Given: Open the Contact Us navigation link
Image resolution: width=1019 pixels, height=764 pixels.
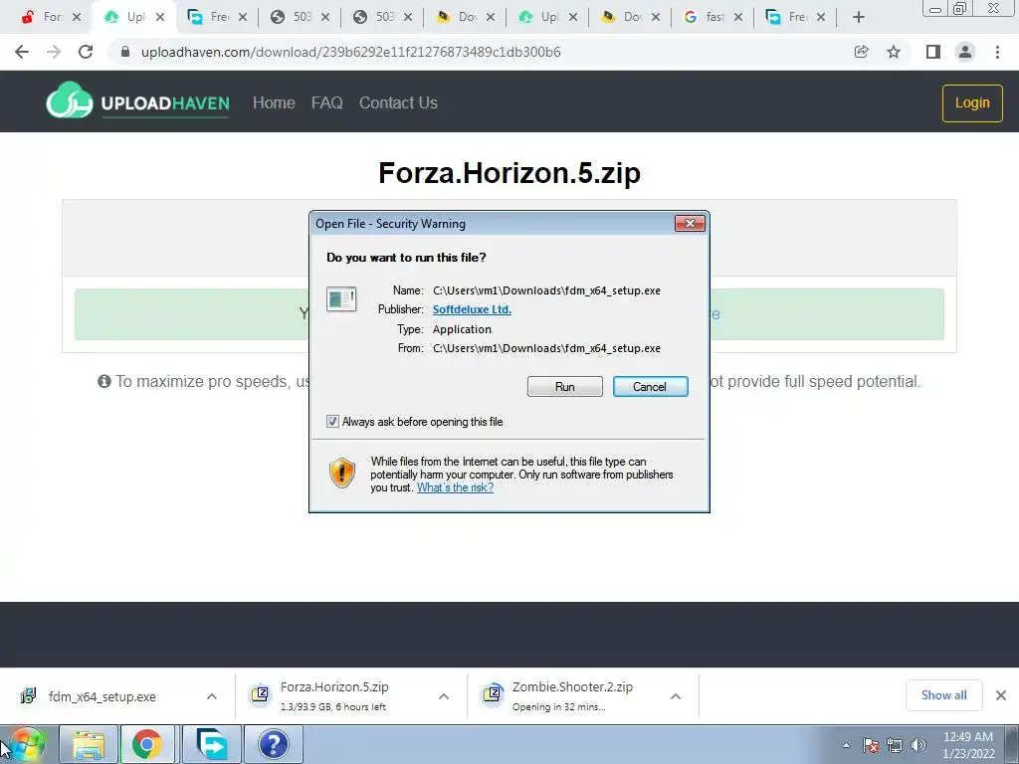Looking at the screenshot, I should [398, 102].
